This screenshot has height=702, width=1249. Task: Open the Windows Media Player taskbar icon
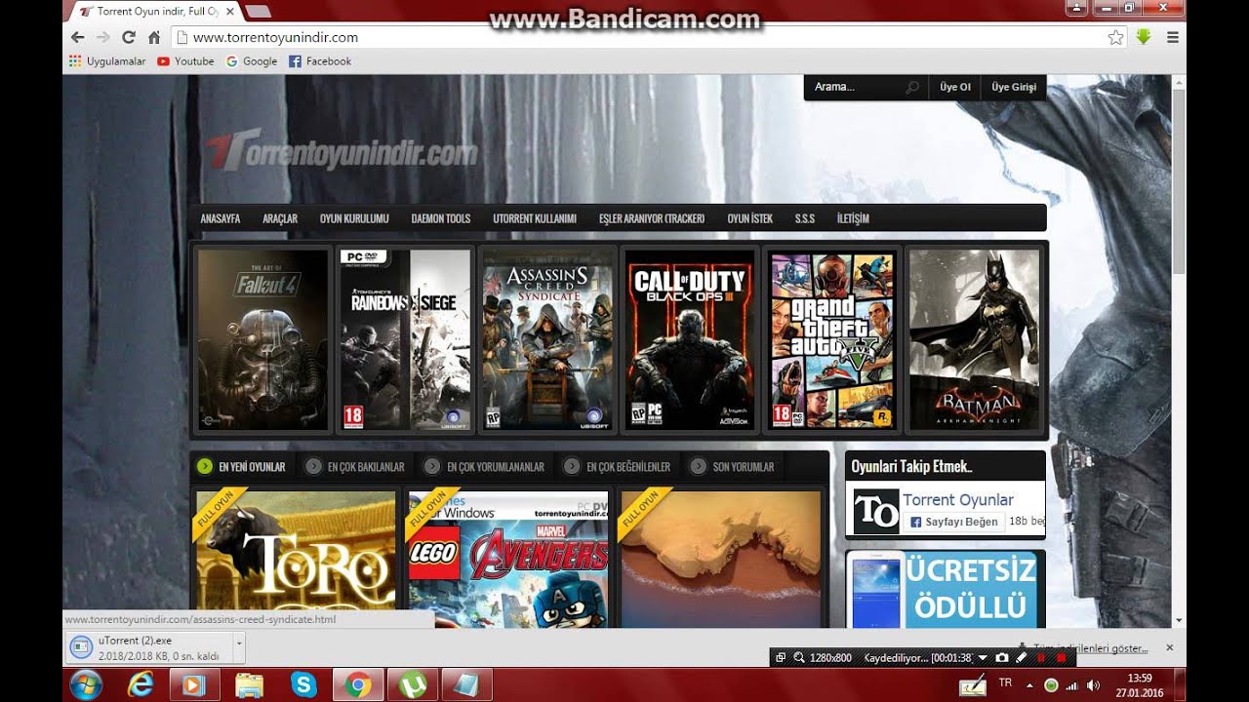194,685
